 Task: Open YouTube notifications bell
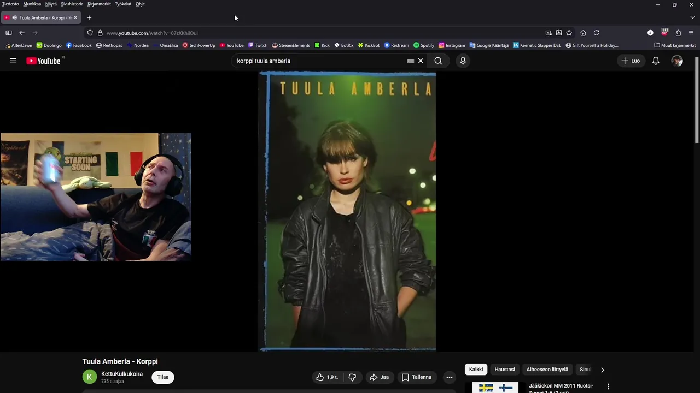coord(656,61)
